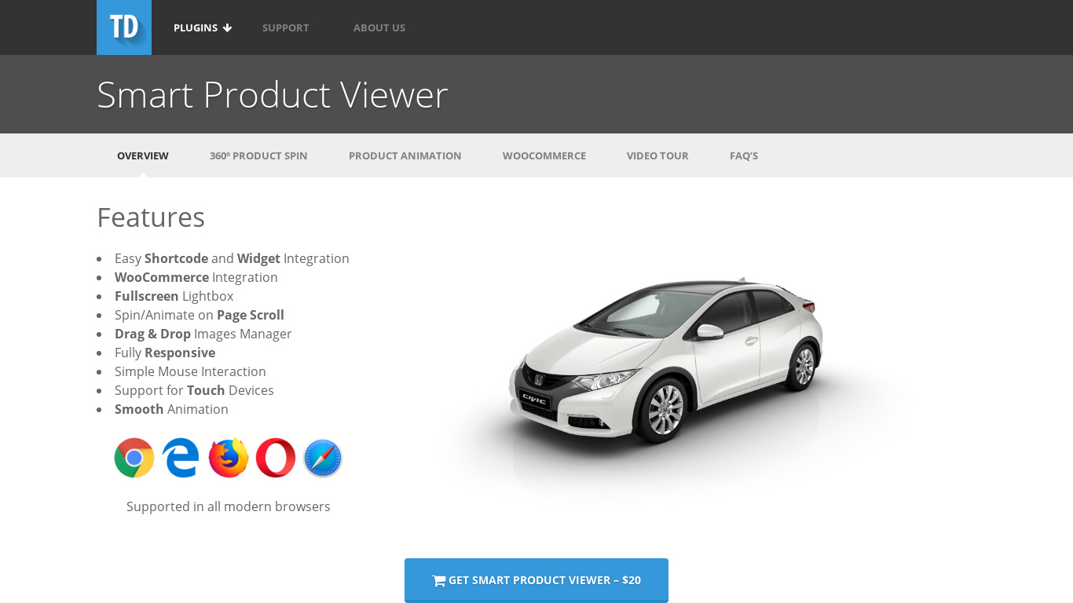This screenshot has width=1073, height=603.
Task: Click the Opera browser icon
Action: click(x=276, y=458)
